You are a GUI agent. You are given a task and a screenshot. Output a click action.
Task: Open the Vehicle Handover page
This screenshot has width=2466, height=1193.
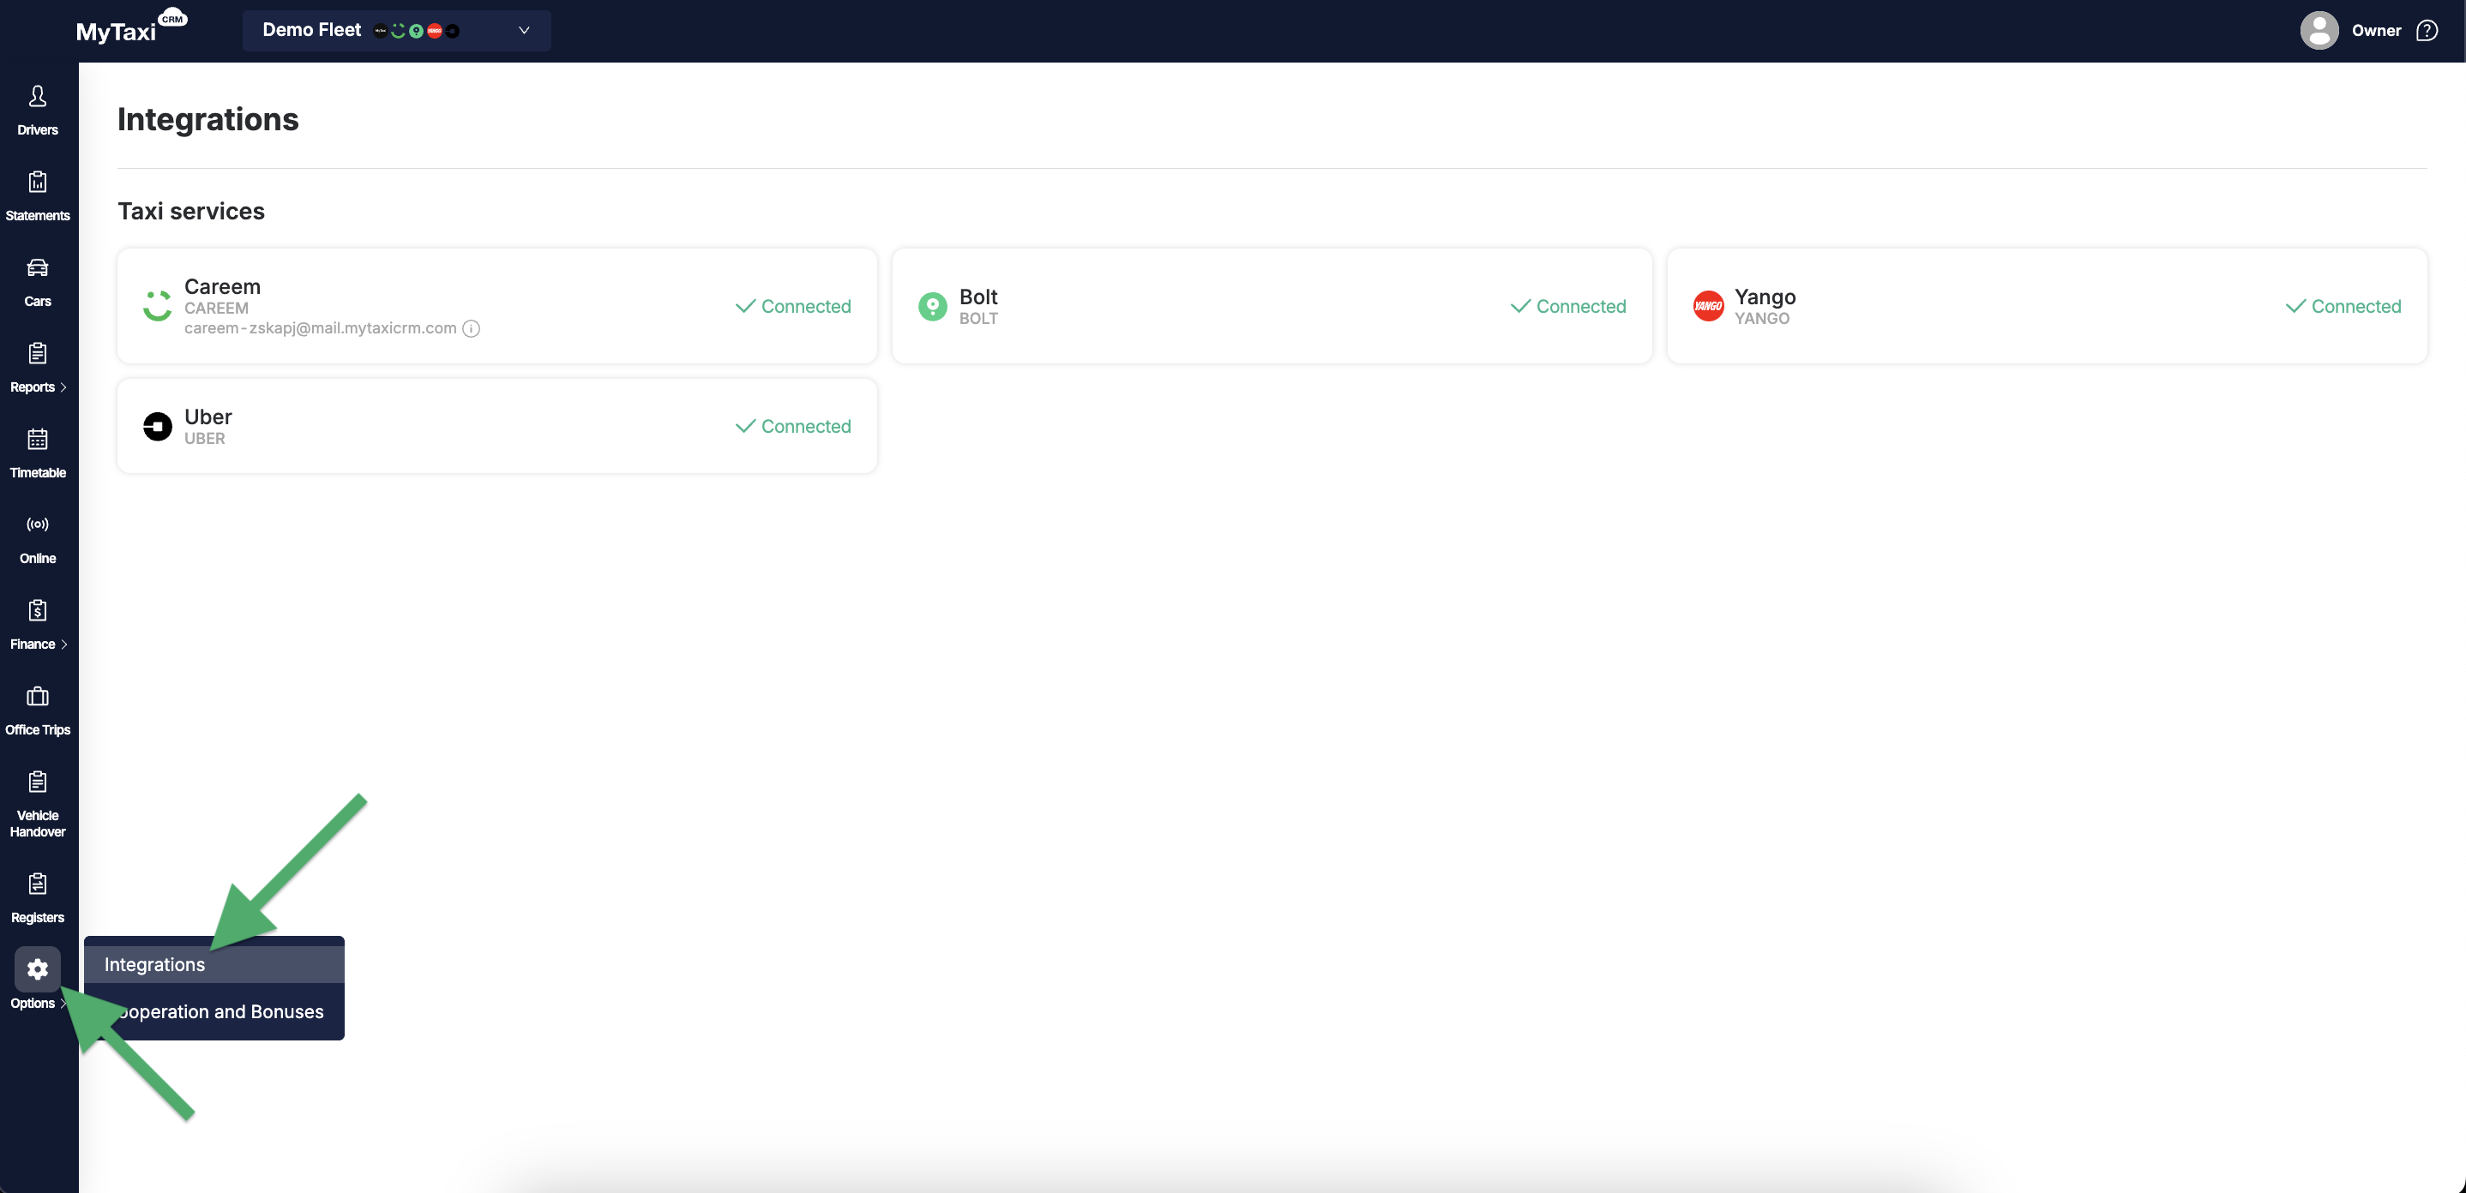tap(38, 805)
